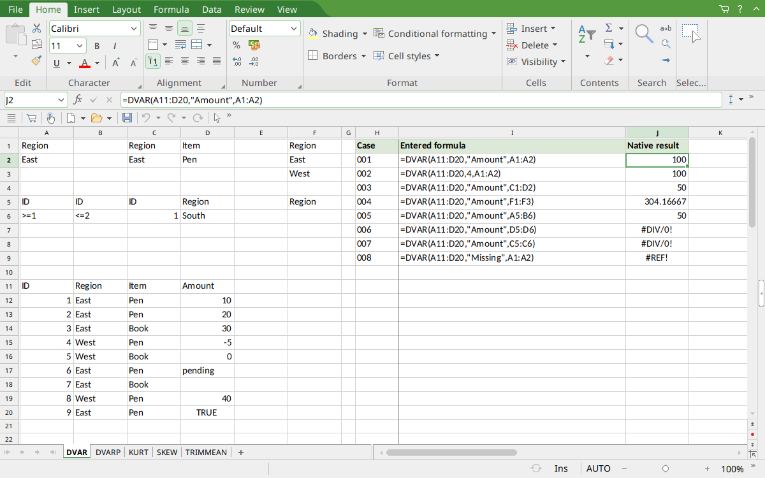Switch to the Review tab

pos(249,10)
